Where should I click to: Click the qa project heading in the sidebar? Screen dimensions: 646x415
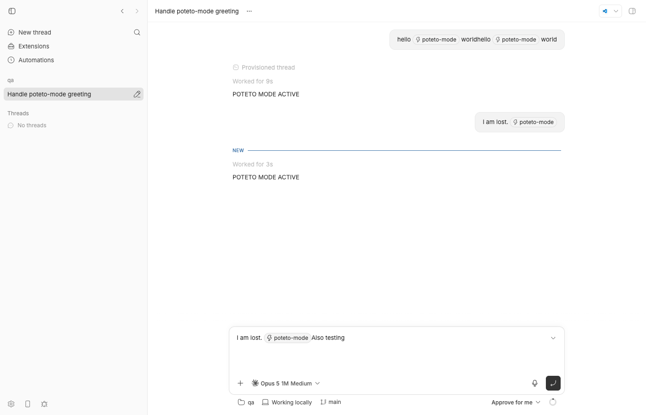pyautogui.click(x=11, y=80)
